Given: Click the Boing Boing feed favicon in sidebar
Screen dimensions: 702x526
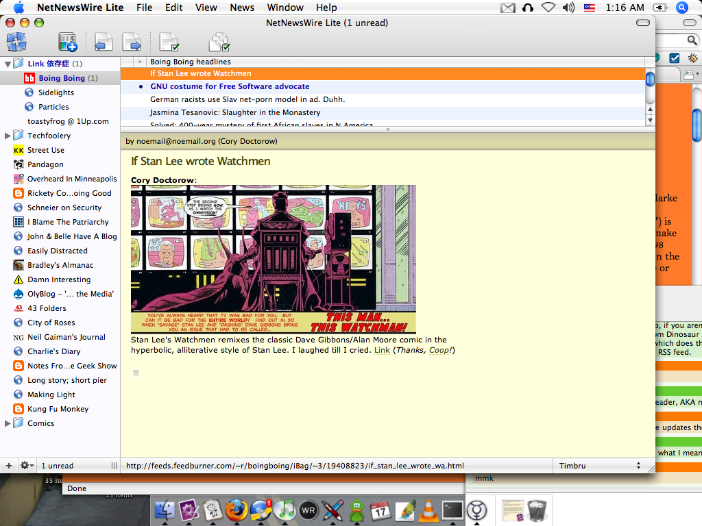Looking at the screenshot, I should [x=29, y=78].
